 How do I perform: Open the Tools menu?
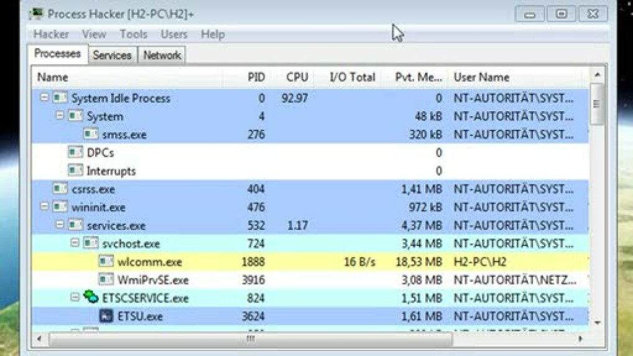[133, 34]
